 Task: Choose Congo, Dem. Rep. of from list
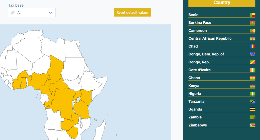click(206, 54)
